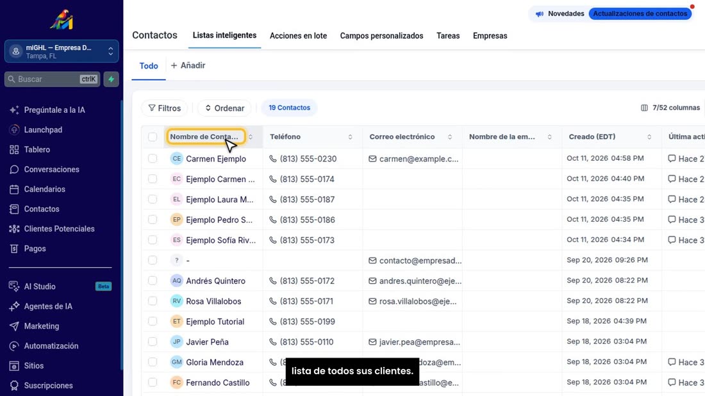
Task: Sort by Nombre de la empresa column arrows
Action: coord(549,137)
